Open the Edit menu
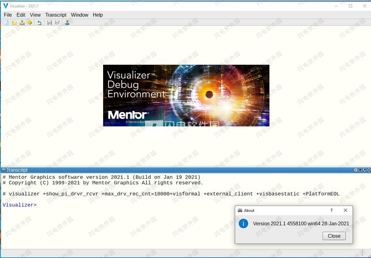Screen dimensions: 371x258 (21, 15)
